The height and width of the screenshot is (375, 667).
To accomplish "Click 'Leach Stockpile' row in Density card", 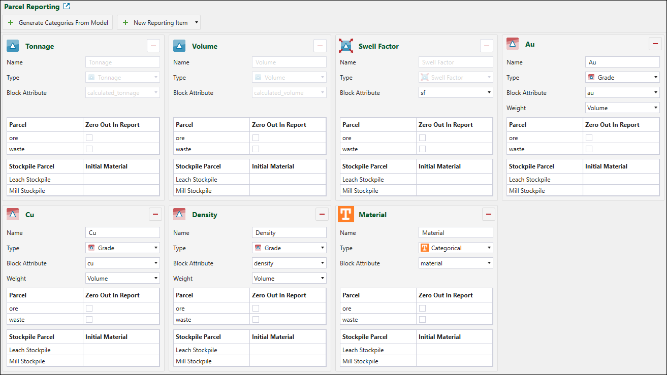I will [250, 350].
